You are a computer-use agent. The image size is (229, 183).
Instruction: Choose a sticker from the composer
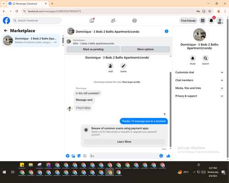click(79, 156)
